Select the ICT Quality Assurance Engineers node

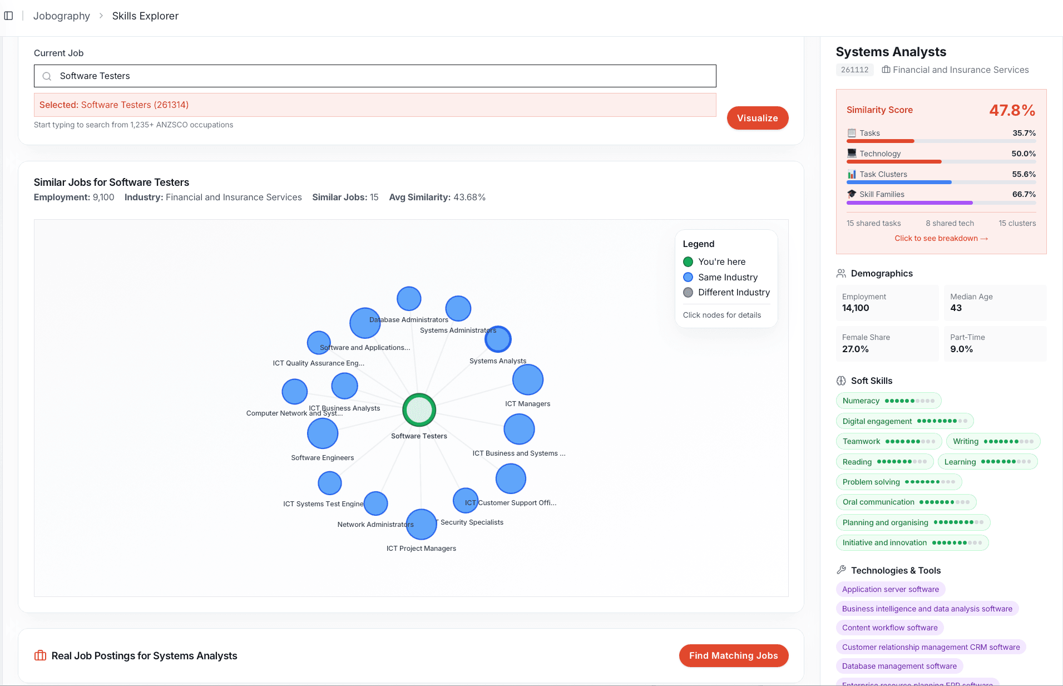[319, 343]
